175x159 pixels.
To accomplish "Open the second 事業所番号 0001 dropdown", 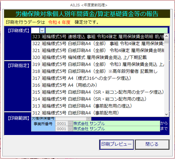I will [x=70, y=129].
